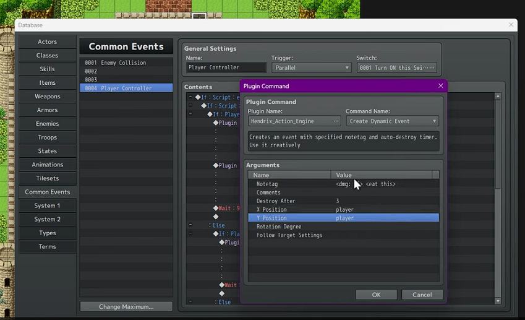Go to the Animations tab

coord(48,165)
